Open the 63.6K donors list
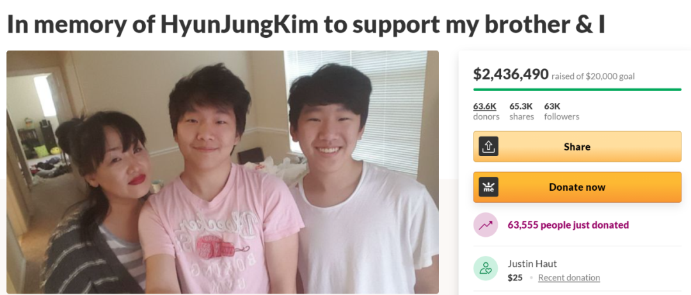Screen dimensions: 691x295 (486, 111)
